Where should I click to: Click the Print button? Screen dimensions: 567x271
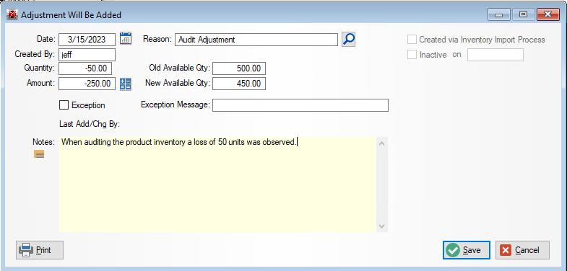[40, 250]
